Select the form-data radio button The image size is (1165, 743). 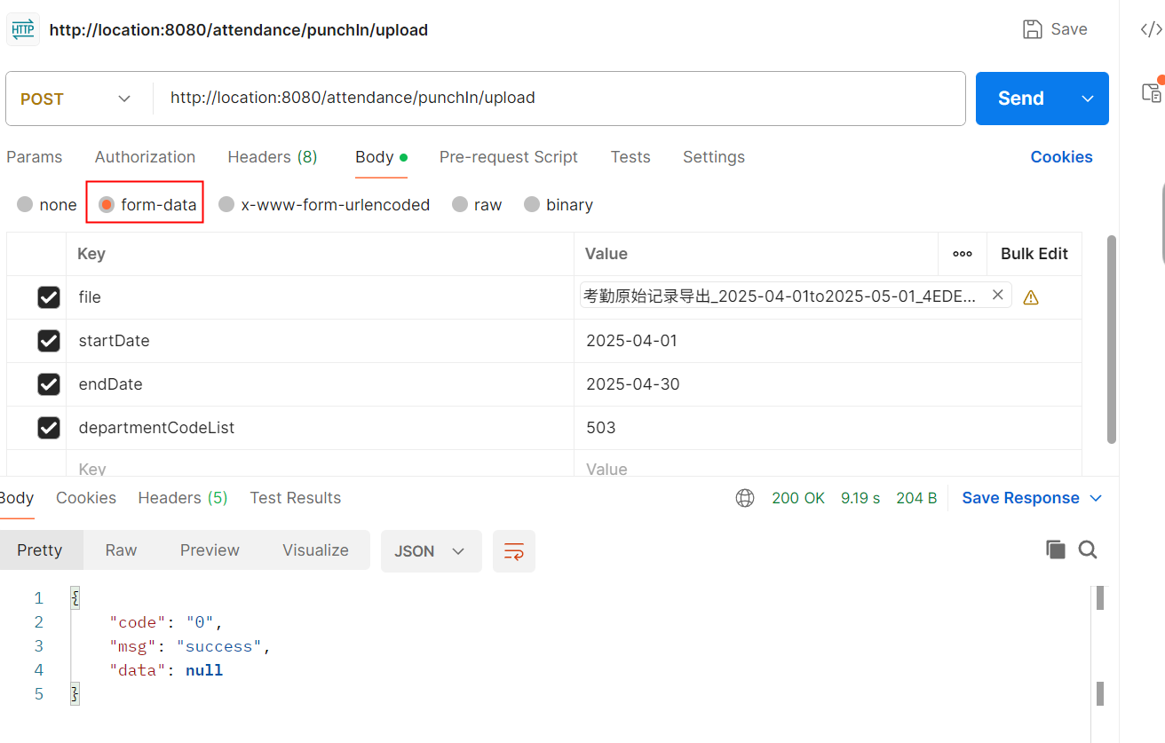(x=107, y=204)
